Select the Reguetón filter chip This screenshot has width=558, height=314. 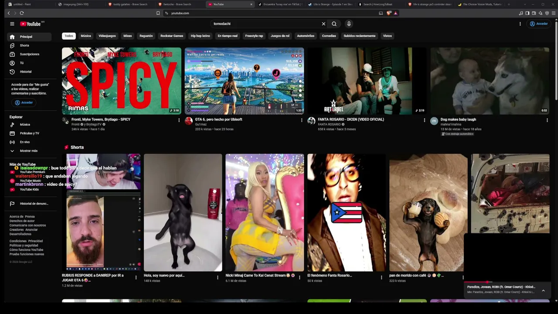[x=146, y=36]
